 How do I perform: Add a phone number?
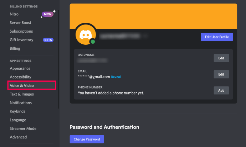(221, 91)
